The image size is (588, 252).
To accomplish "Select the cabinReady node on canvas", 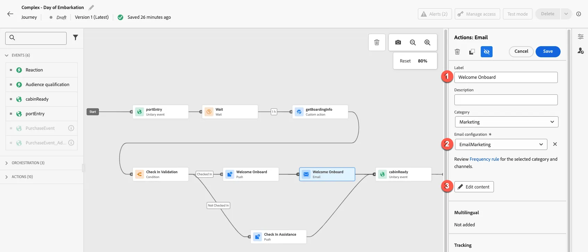I will 404,174.
